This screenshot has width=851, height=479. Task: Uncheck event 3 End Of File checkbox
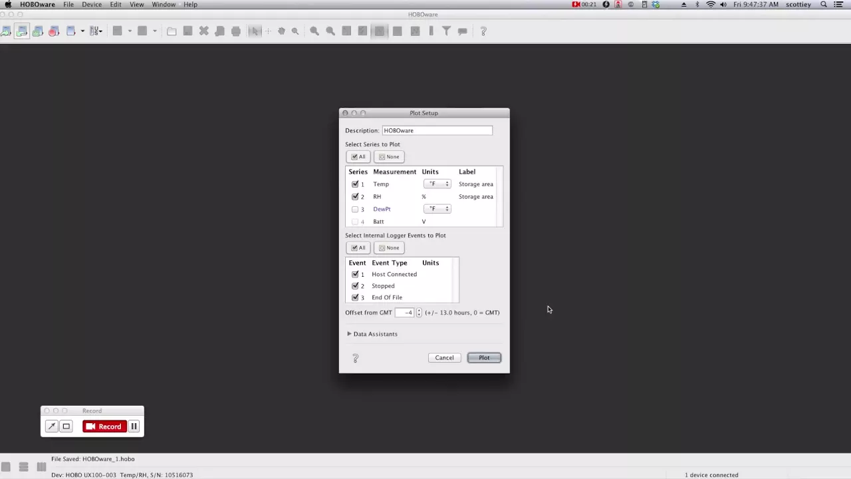click(x=355, y=297)
